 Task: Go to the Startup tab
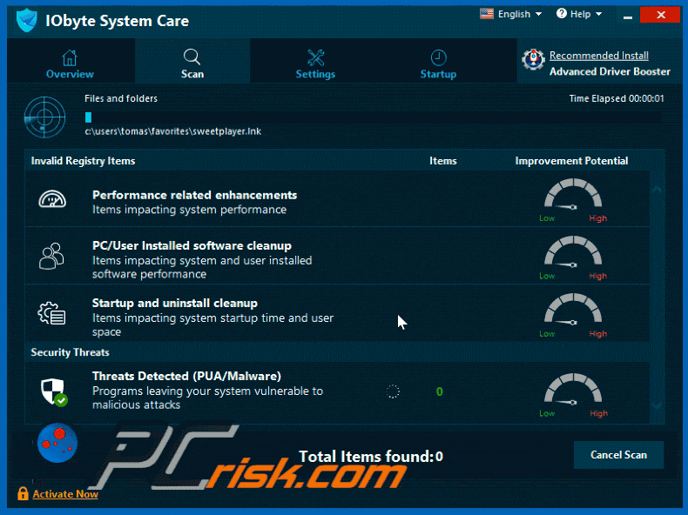pos(438,64)
